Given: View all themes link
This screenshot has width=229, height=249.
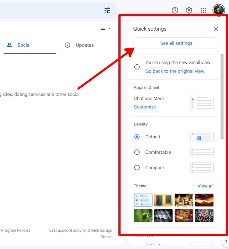Looking at the screenshot, I should tap(206, 186).
